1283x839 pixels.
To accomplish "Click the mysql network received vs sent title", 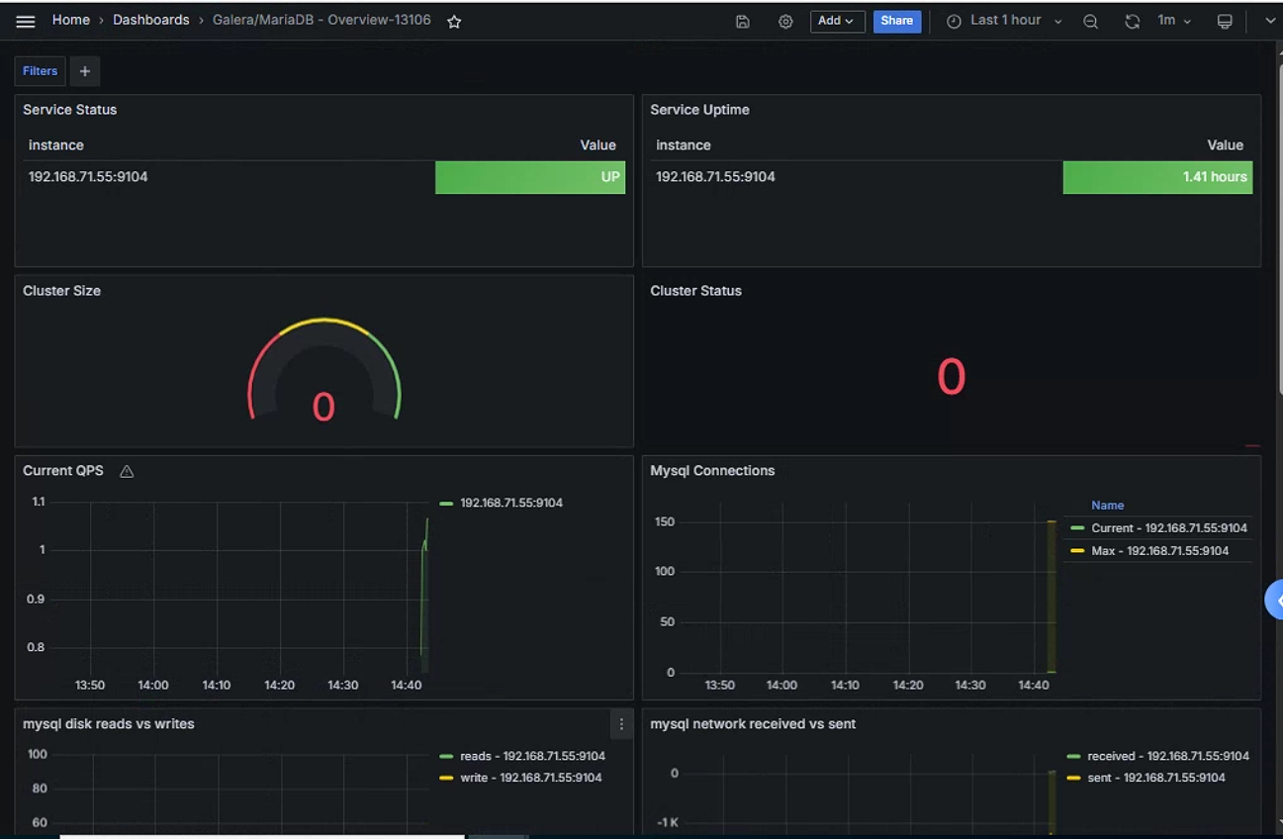I will pyautogui.click(x=753, y=724).
